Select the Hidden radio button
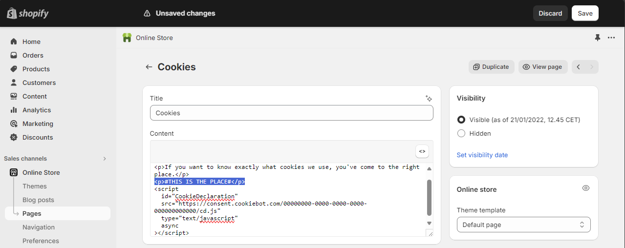The width and height of the screenshot is (625, 248). click(461, 133)
